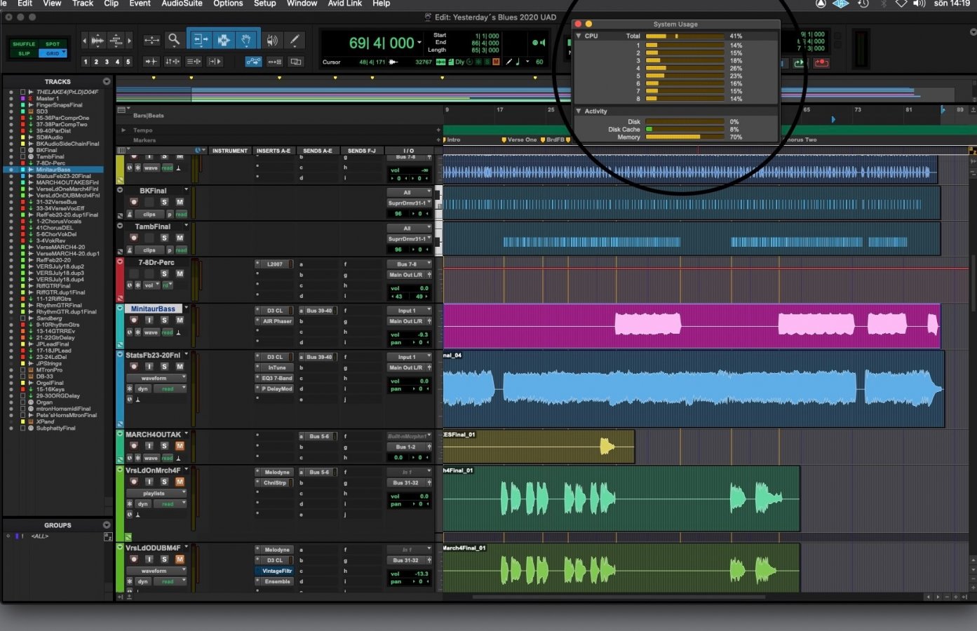Open the Setup menu
The image size is (977, 631).
(264, 4)
